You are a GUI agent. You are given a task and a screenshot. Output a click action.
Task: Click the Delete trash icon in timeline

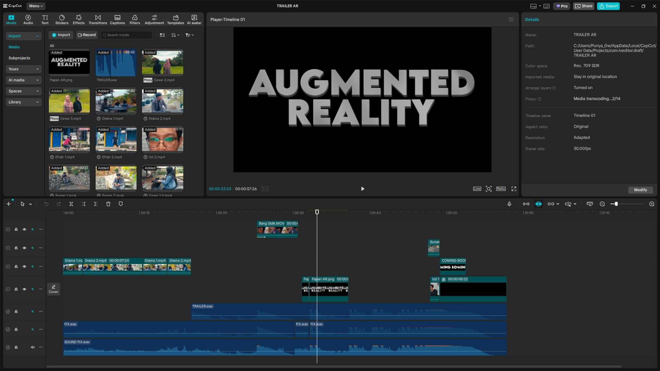(x=108, y=204)
